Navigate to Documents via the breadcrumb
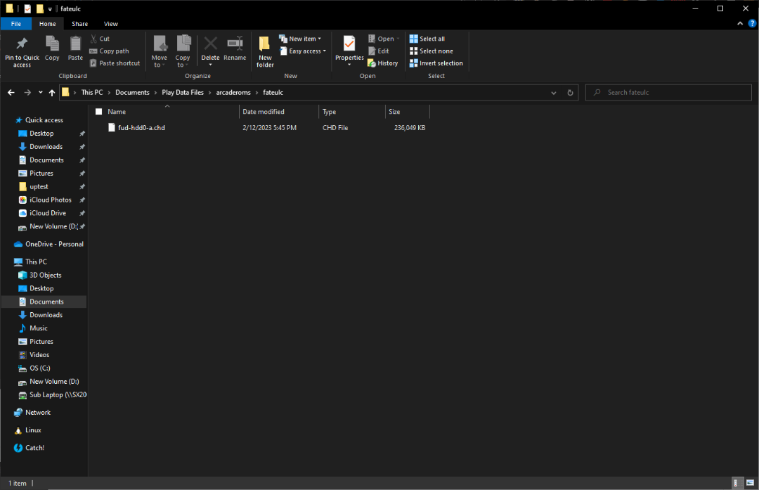Screen dimensions: 759x490 click(x=132, y=92)
